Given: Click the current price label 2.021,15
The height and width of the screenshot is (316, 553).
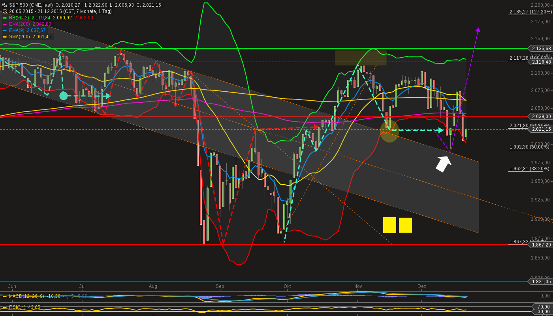Looking at the screenshot, I should [x=540, y=129].
